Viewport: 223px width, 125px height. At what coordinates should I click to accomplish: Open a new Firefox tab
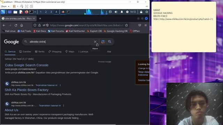[40, 18]
